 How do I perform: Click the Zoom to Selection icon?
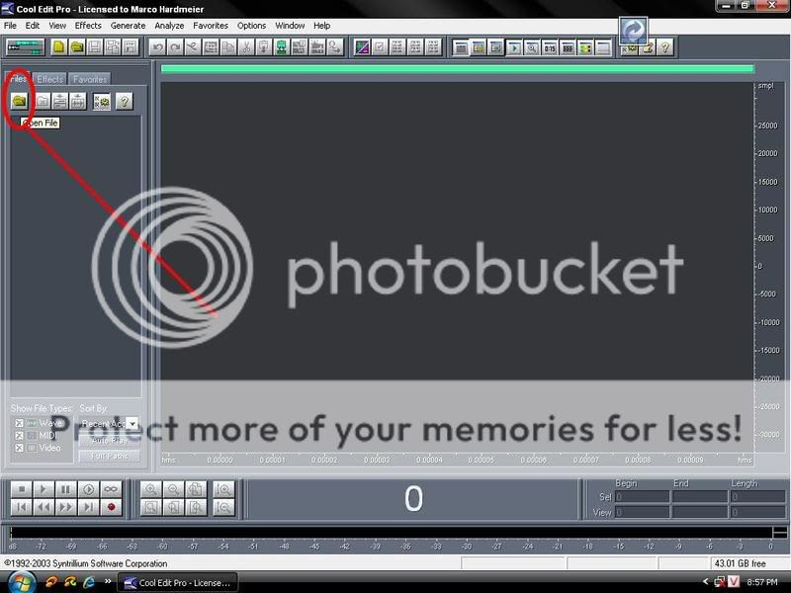[x=151, y=507]
